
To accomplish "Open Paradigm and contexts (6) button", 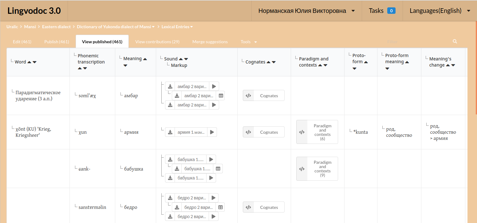I will [317, 132].
